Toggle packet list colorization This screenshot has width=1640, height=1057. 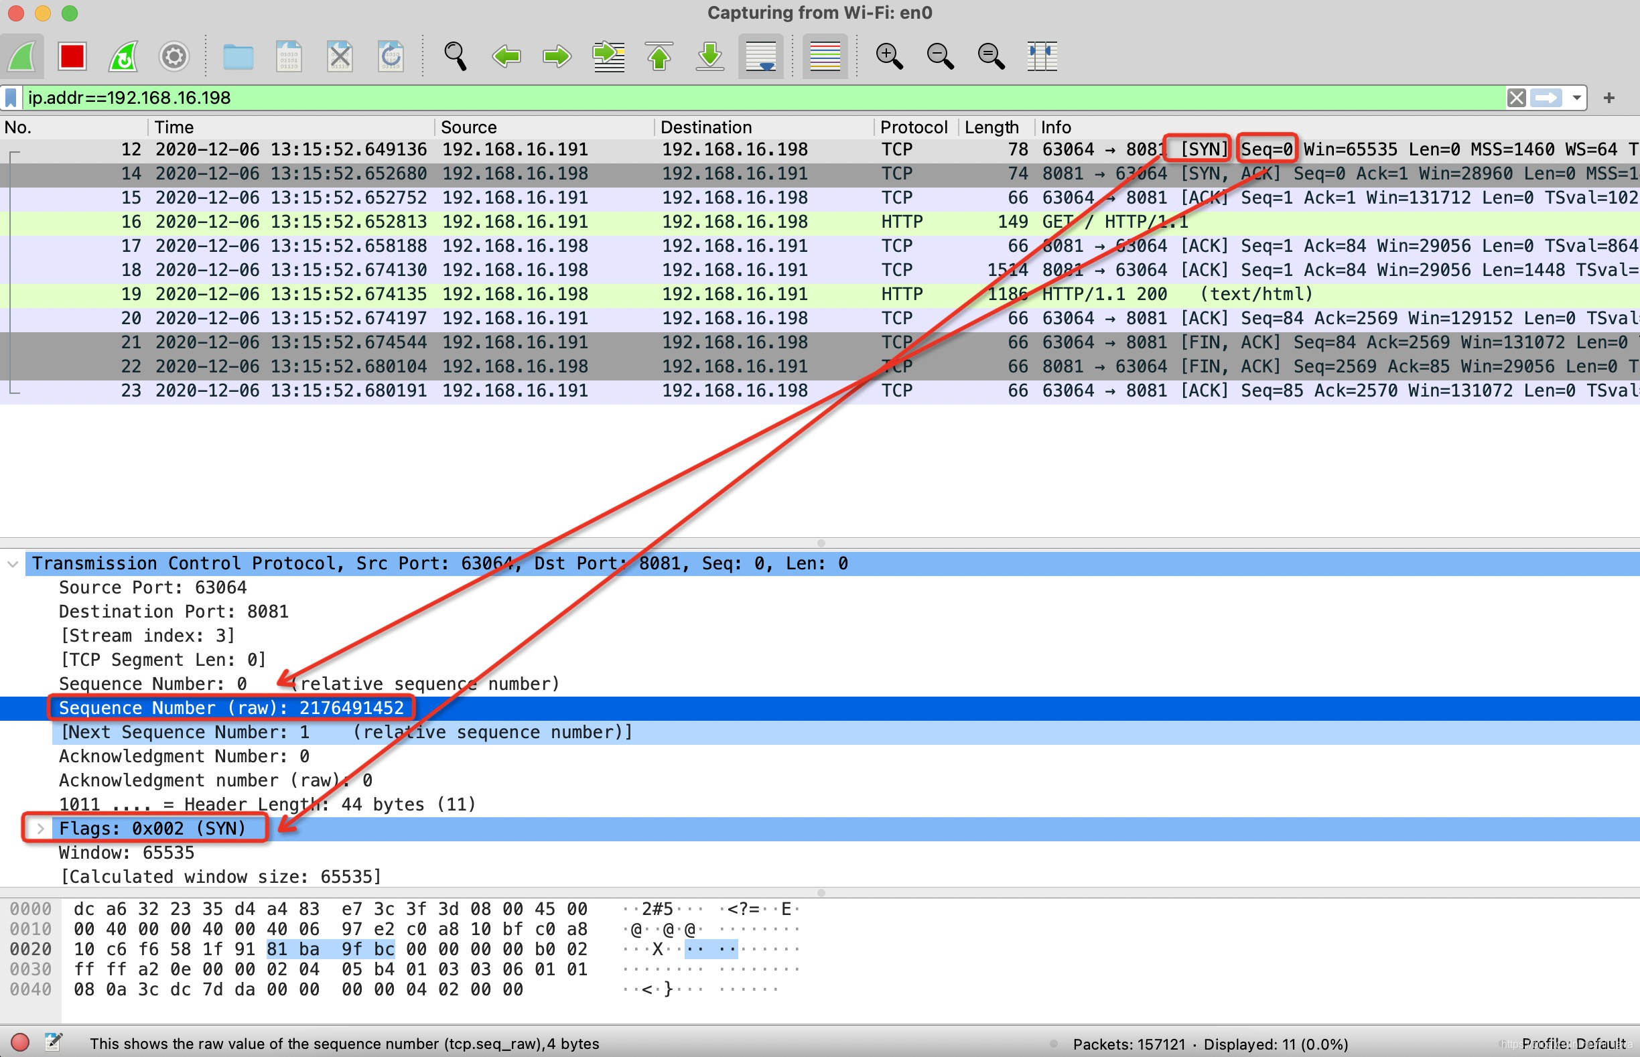coord(825,56)
